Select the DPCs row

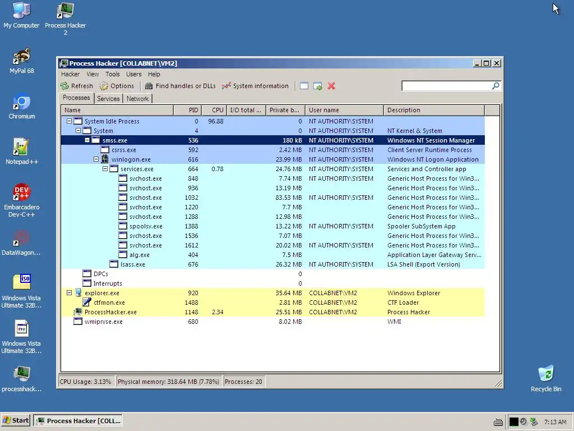[273, 274]
